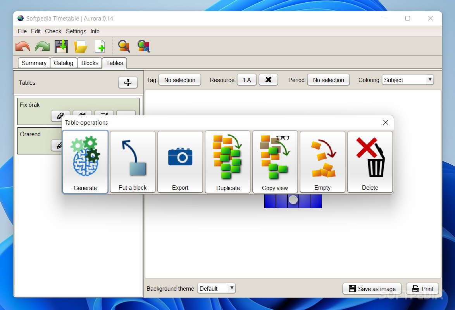Click the pencil edit button on Fix órák
The height and width of the screenshot is (310, 455).
click(60, 116)
